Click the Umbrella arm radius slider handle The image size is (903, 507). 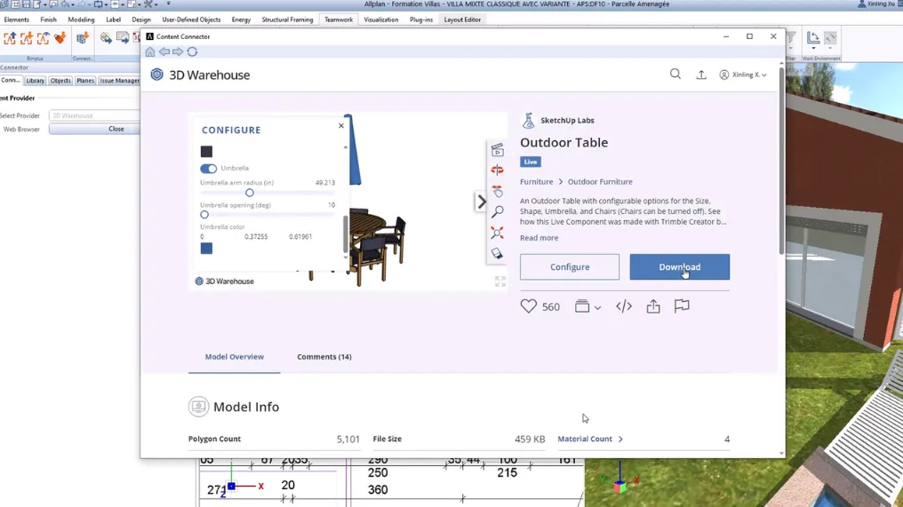pyautogui.click(x=250, y=193)
